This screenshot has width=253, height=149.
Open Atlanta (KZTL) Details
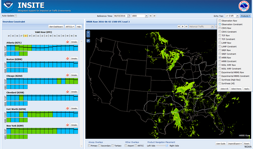point(74,42)
